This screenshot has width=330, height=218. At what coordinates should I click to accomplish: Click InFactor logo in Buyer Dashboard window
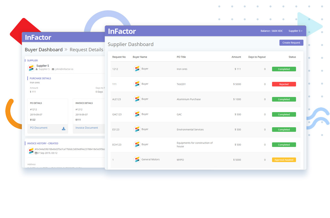[38, 37]
